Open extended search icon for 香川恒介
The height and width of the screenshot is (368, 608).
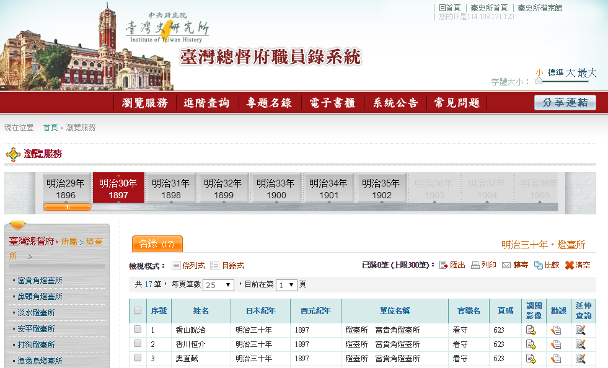point(581,344)
